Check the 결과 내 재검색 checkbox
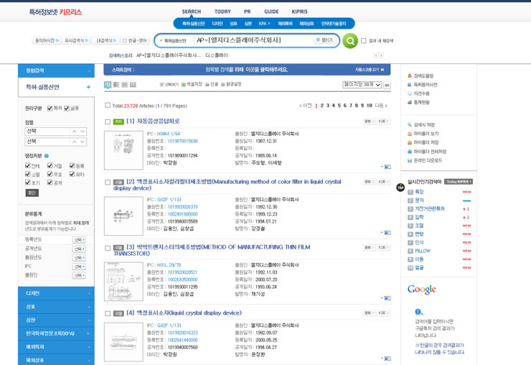The height and width of the screenshot is (365, 531). [x=363, y=41]
